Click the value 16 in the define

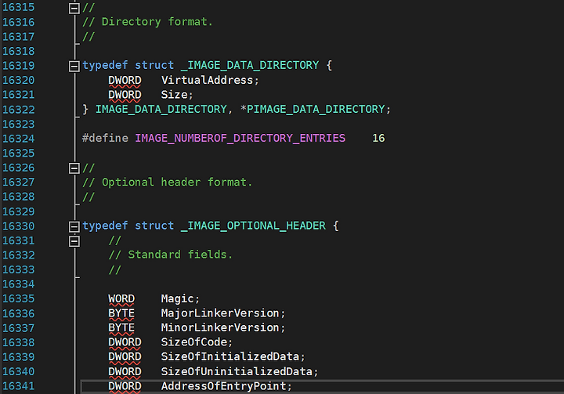pyautogui.click(x=378, y=138)
